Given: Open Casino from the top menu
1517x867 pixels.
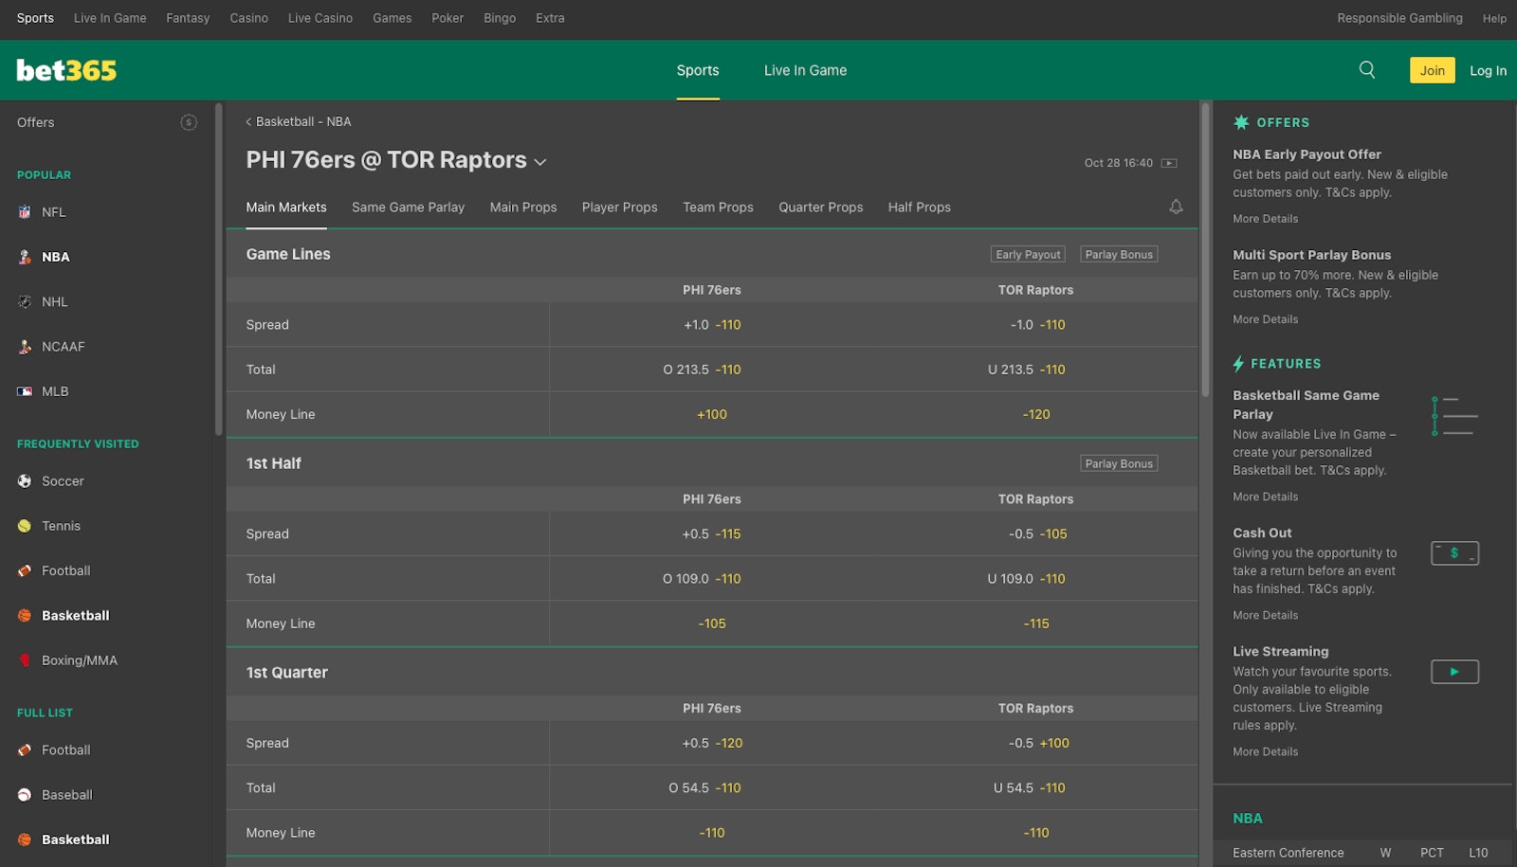Looking at the screenshot, I should tap(248, 17).
